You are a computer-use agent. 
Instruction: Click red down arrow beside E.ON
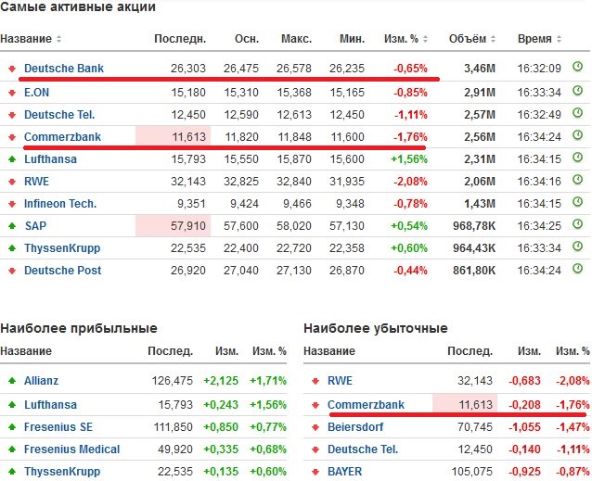coord(12,91)
